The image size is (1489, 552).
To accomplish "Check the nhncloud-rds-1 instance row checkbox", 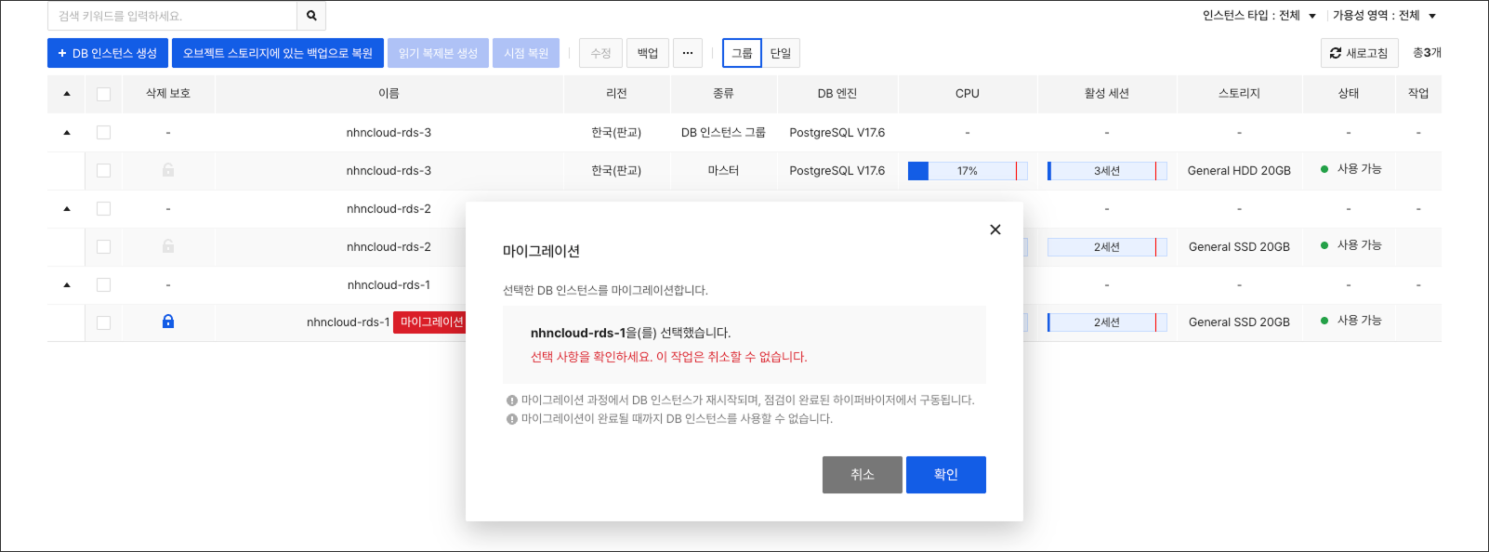I will [103, 322].
